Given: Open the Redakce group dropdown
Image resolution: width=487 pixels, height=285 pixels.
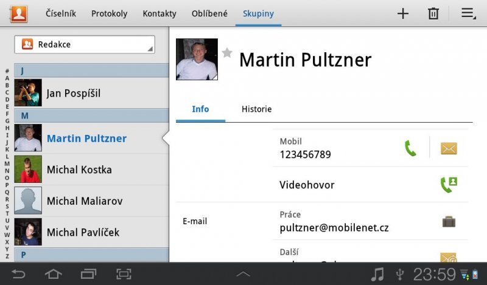Looking at the screenshot, I should (x=85, y=44).
